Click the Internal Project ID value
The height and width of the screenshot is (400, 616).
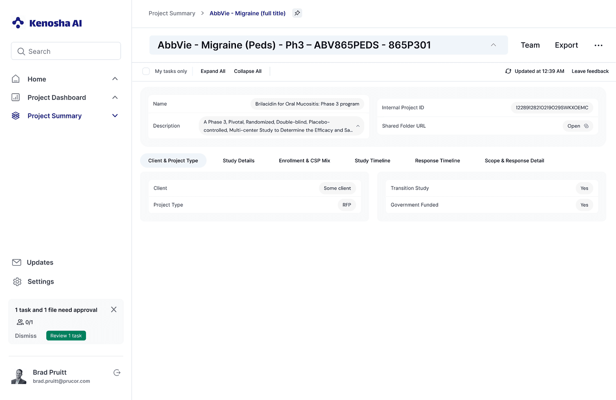(552, 108)
